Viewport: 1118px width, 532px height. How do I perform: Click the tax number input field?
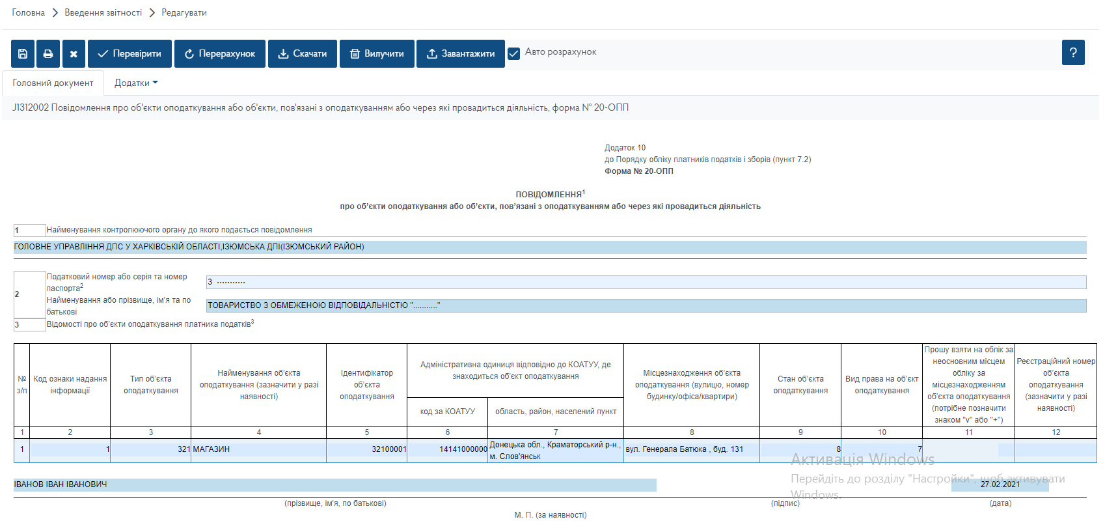click(x=646, y=282)
